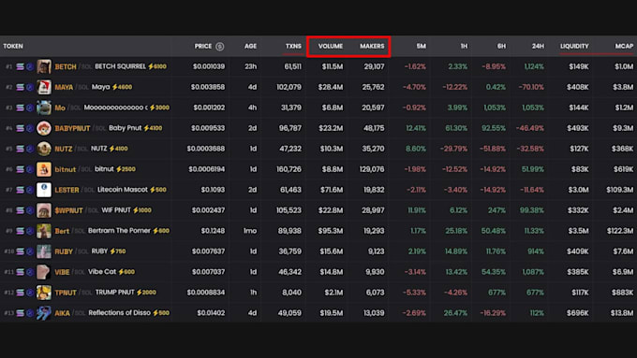
Task: Open the VIBE token avatar
Action: pos(44,272)
